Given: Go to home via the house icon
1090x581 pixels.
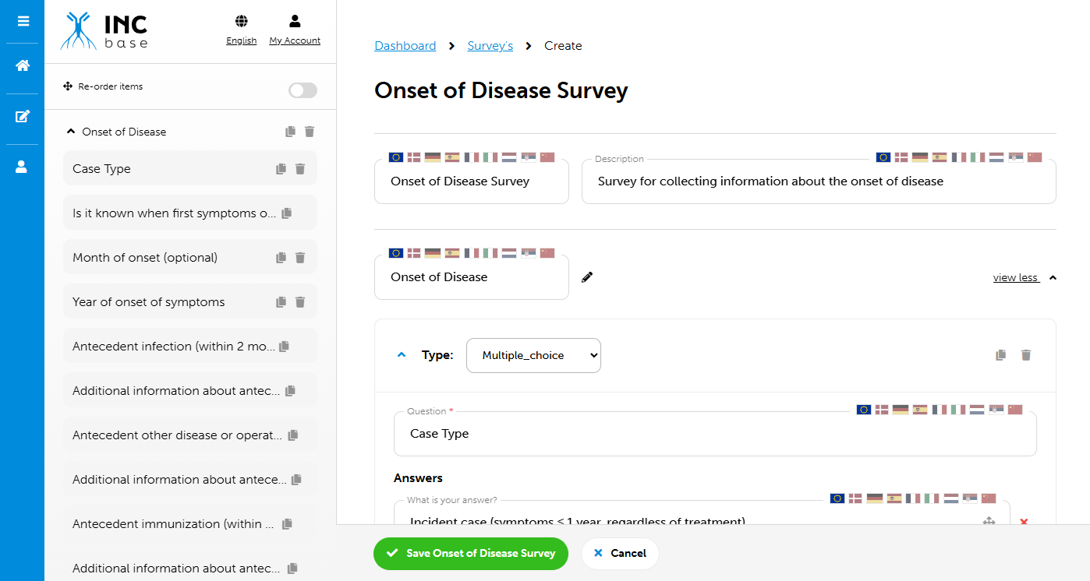Looking at the screenshot, I should (22, 66).
